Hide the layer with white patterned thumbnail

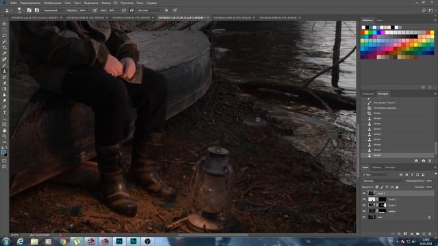364,199
